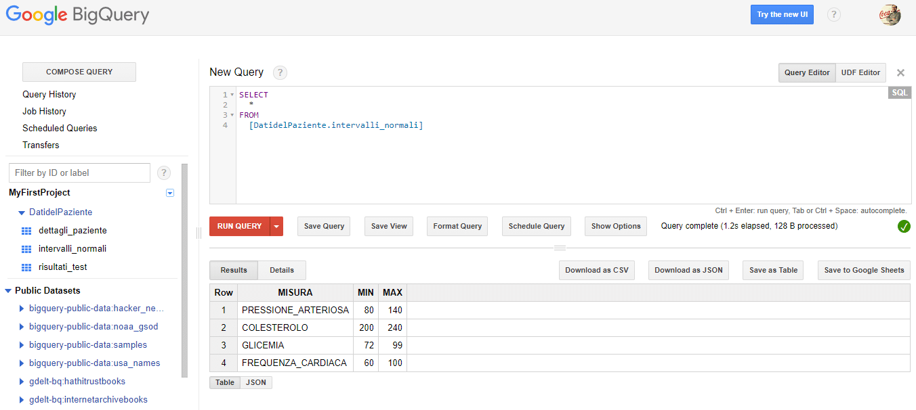Click the table icon for intervalli_normali

[x=26, y=249]
